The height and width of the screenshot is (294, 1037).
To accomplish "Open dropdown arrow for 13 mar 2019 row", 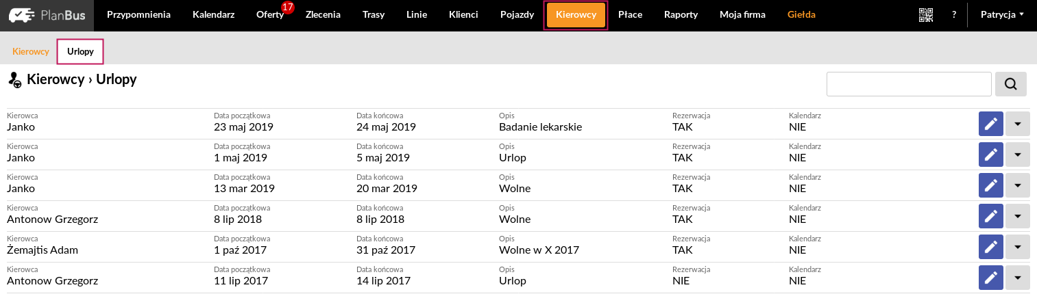I will coord(1017,185).
